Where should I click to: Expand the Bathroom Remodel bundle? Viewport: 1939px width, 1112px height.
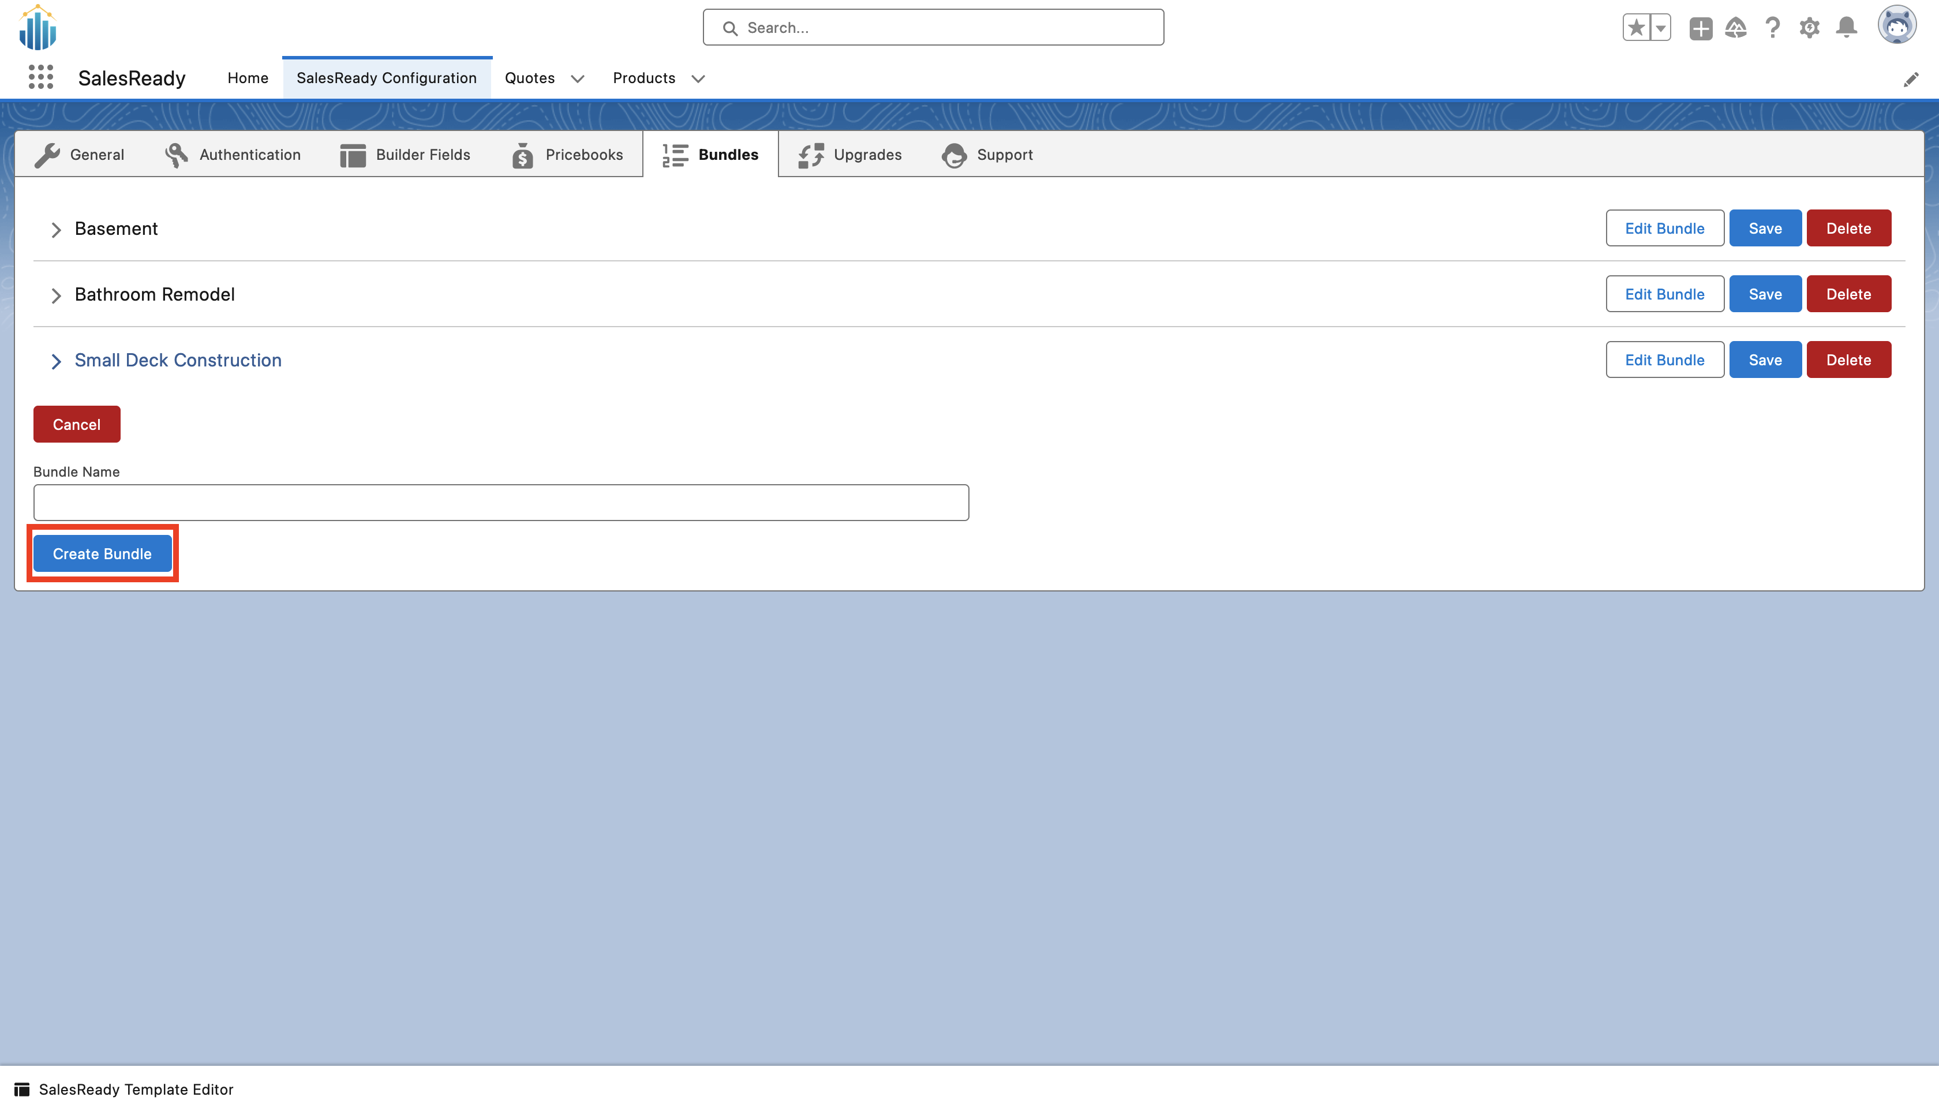[x=56, y=295]
